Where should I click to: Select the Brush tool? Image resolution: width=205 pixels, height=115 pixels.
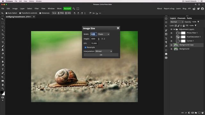3,46
